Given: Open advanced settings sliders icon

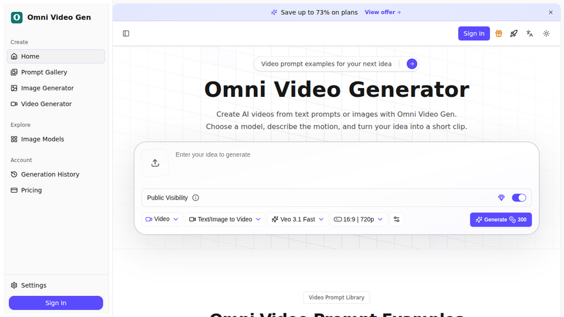Looking at the screenshot, I should pyautogui.click(x=397, y=219).
